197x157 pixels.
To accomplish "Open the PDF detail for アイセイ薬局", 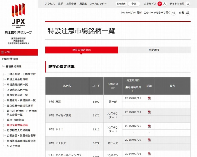I will point(149,112).
